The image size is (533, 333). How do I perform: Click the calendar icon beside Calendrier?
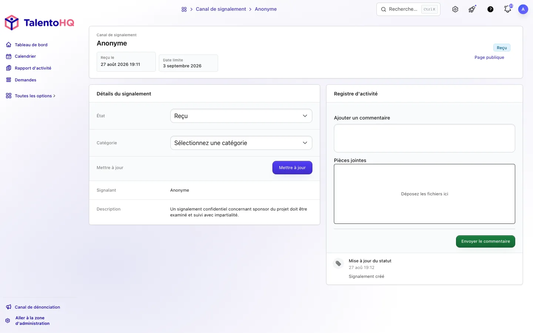pos(9,56)
